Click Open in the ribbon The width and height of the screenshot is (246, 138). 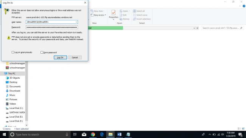click(x=125, y=11)
